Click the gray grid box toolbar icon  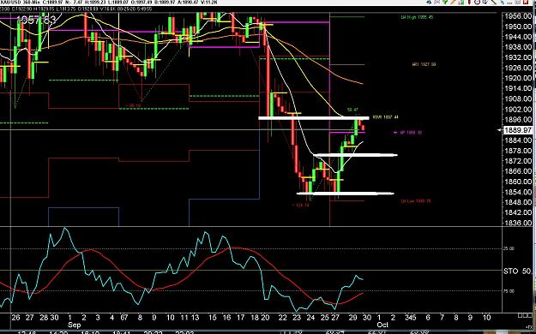(x=517, y=2)
